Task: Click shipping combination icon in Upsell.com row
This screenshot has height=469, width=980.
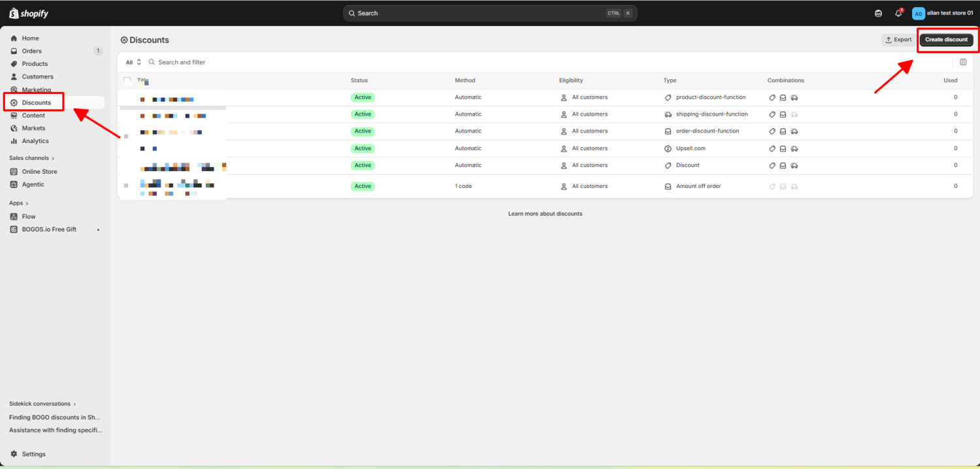Action: pyautogui.click(x=794, y=148)
